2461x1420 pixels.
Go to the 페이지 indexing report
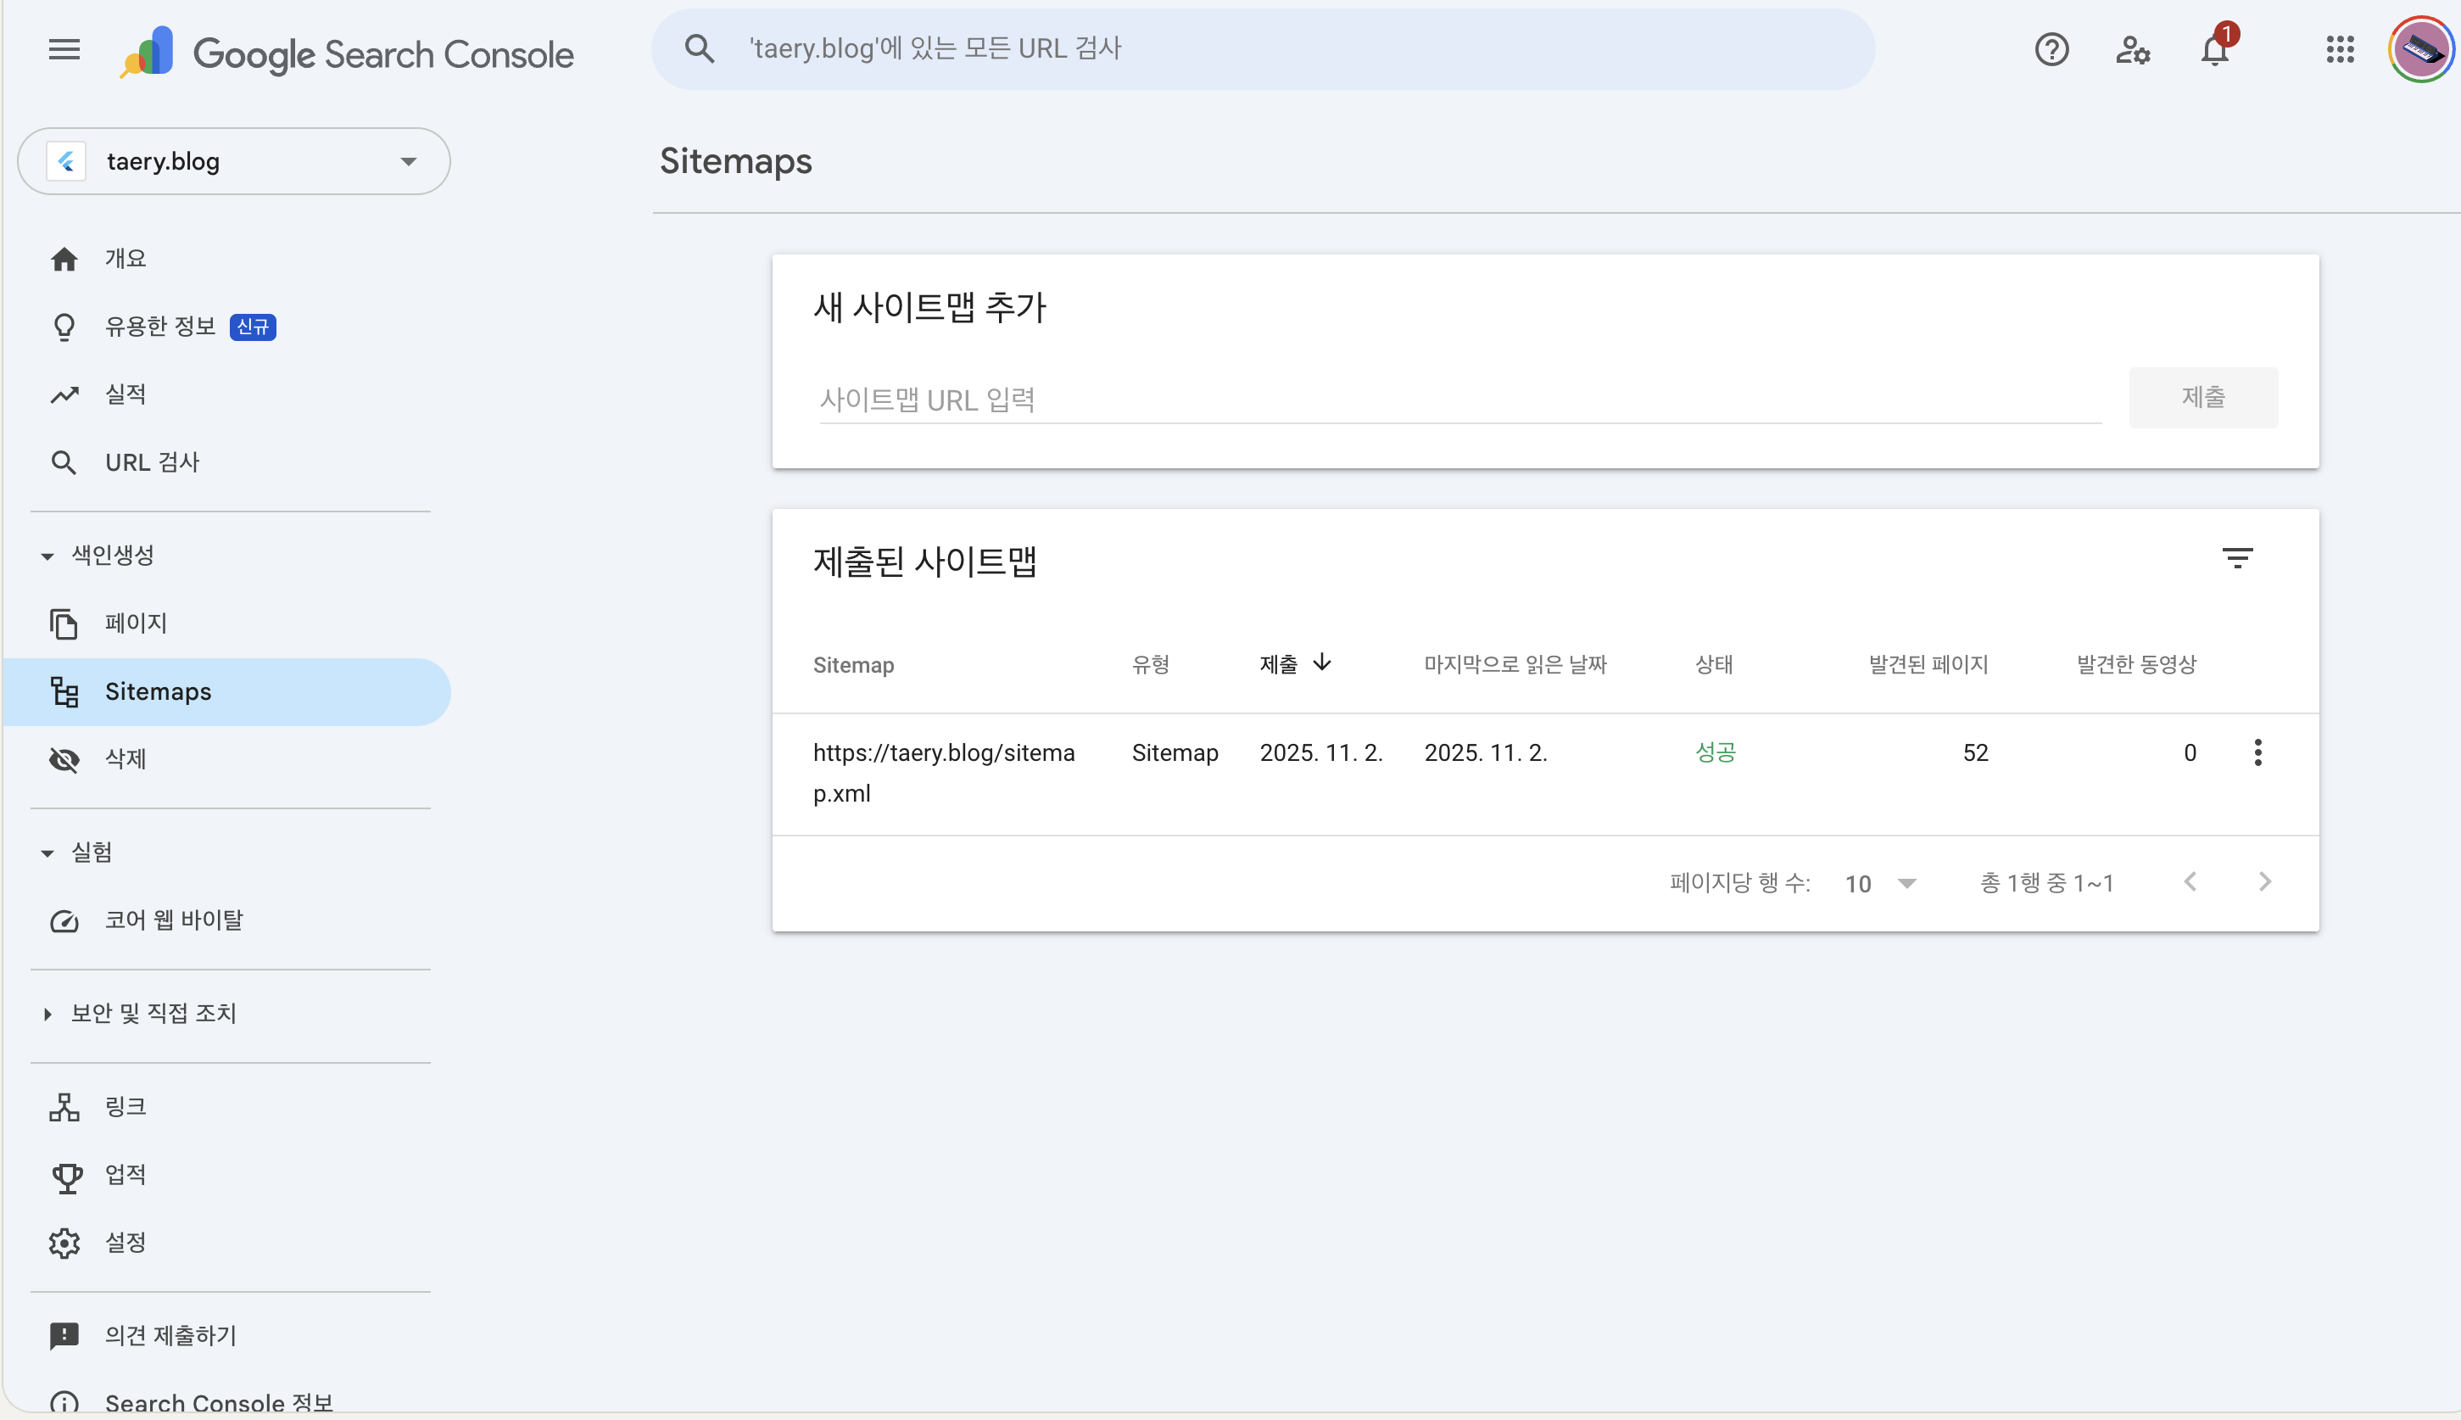[x=136, y=623]
